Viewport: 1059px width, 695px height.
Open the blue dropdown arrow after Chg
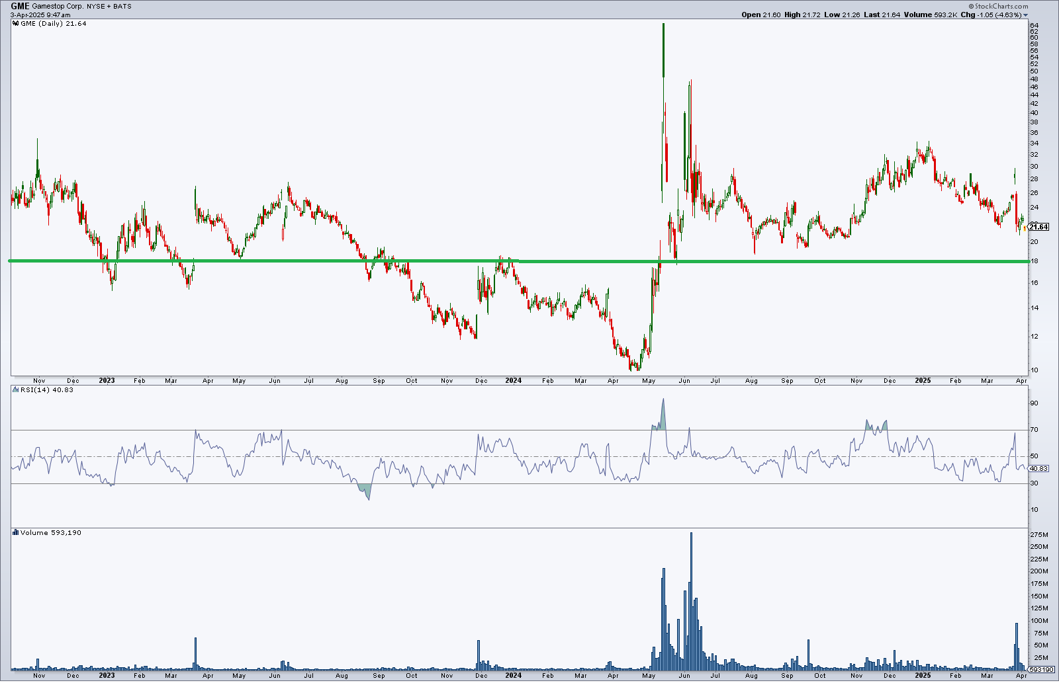[x=1025, y=15]
